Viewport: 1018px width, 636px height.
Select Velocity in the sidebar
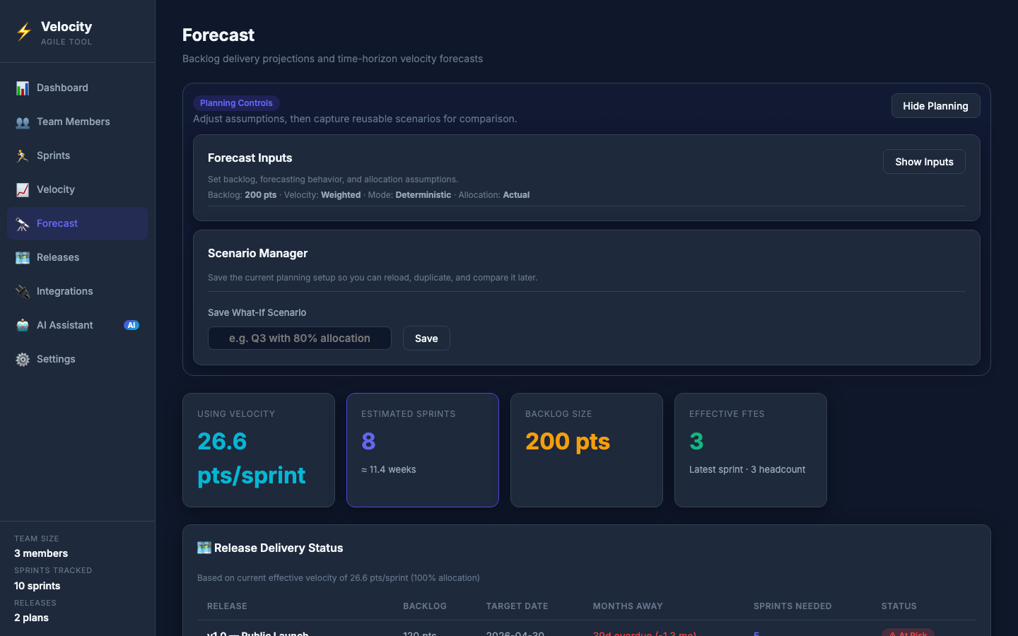point(78,189)
